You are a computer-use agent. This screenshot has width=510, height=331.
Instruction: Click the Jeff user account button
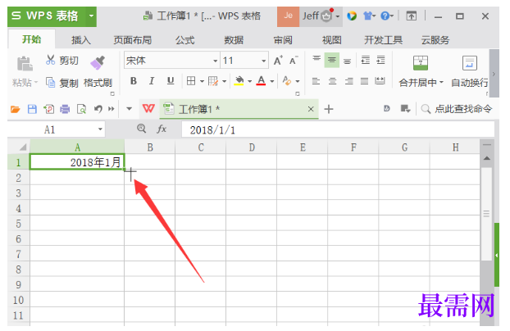(x=321, y=16)
